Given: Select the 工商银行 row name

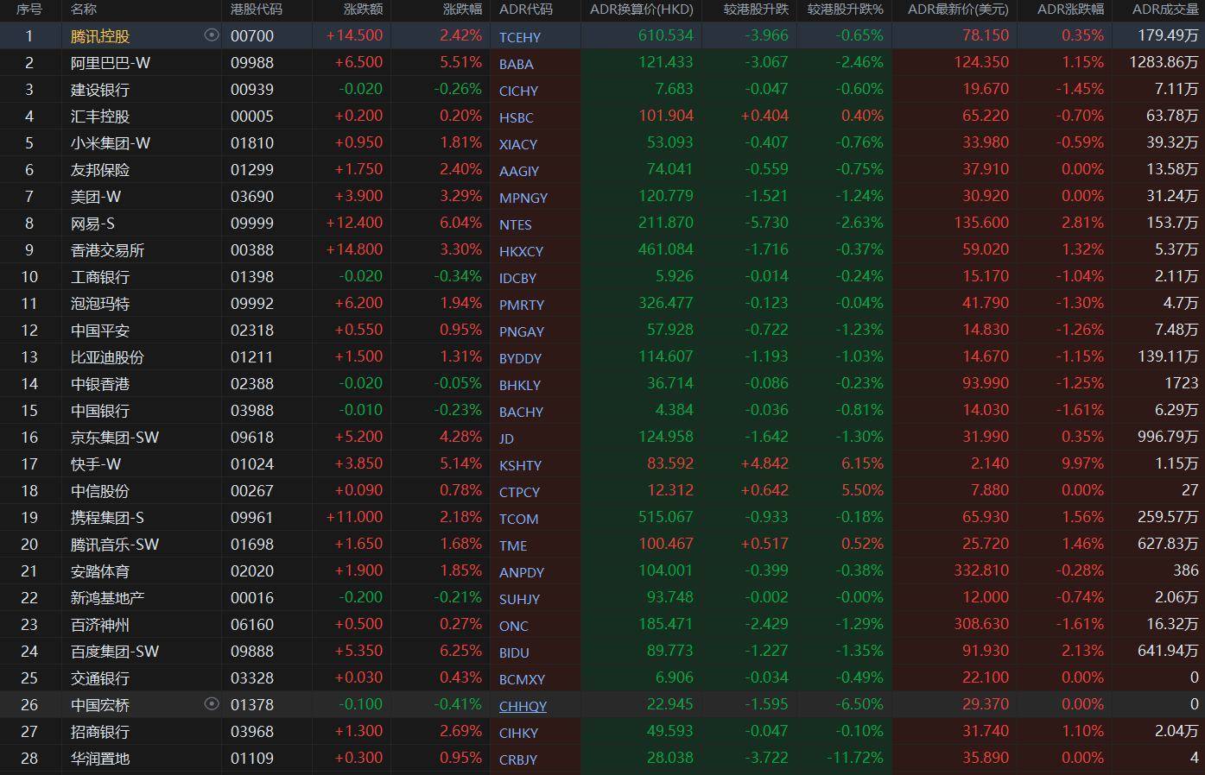Looking at the screenshot, I should tap(100, 277).
